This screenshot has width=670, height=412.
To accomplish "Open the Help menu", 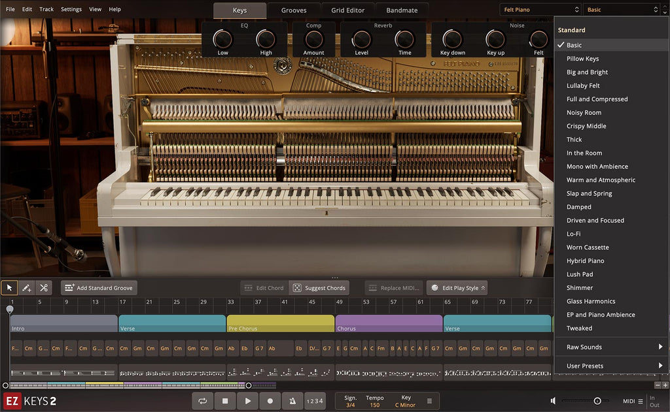I will (115, 9).
